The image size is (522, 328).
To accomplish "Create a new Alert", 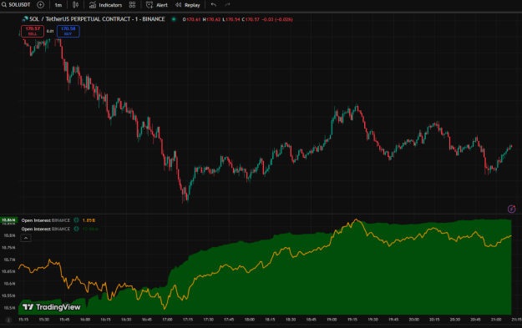I will click(x=157, y=5).
